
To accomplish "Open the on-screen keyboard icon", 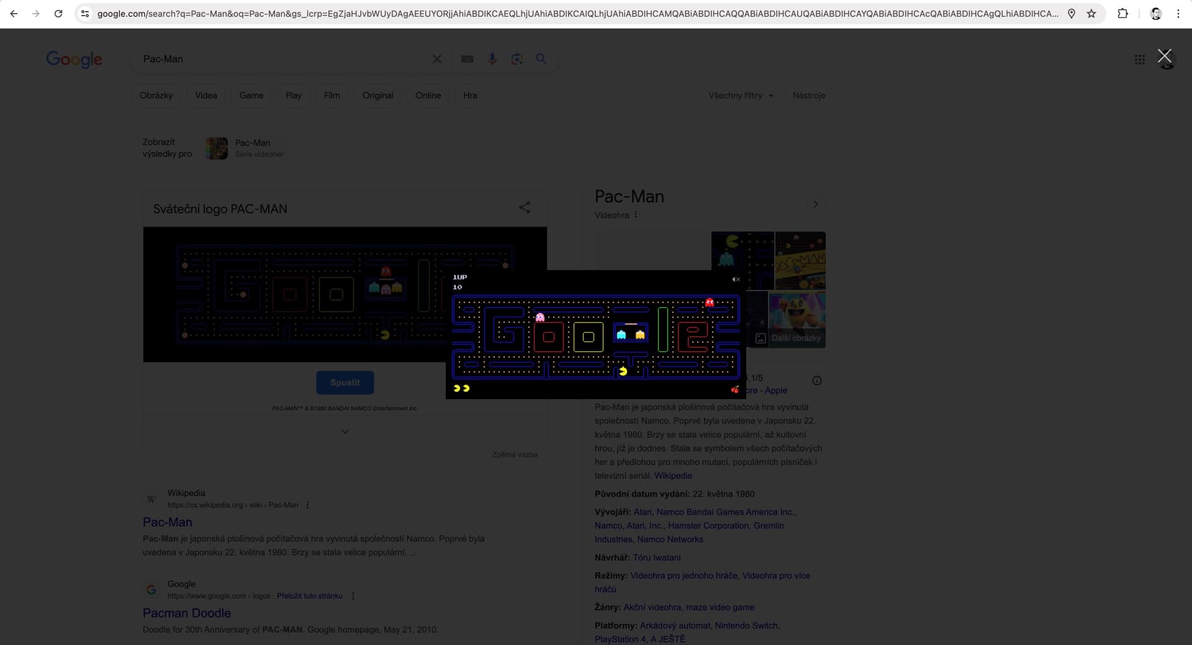I will pyautogui.click(x=467, y=59).
